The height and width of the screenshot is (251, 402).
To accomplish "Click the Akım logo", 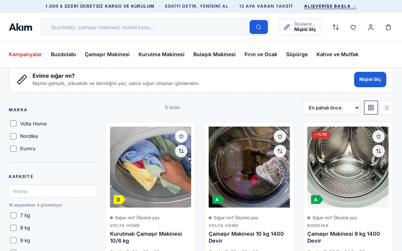I will tap(21, 27).
